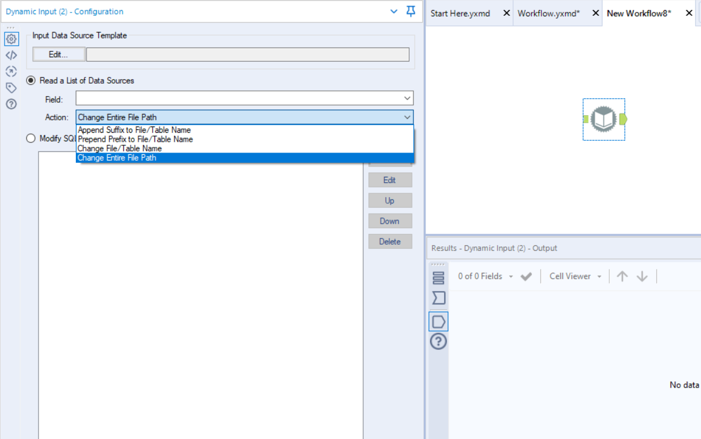Select the Modify SQL radio button
701x439 pixels.
31,138
